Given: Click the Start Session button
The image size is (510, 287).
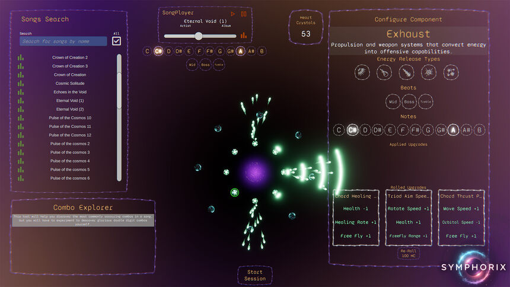Looking at the screenshot, I should click(x=255, y=275).
